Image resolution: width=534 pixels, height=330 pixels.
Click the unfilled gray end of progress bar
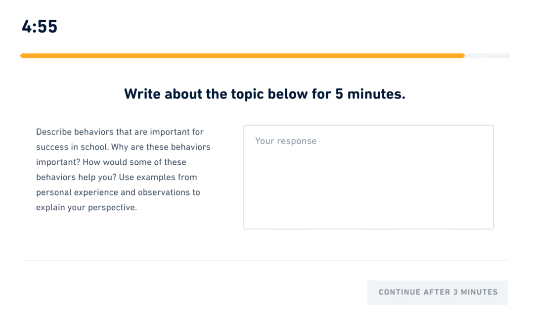(487, 55)
